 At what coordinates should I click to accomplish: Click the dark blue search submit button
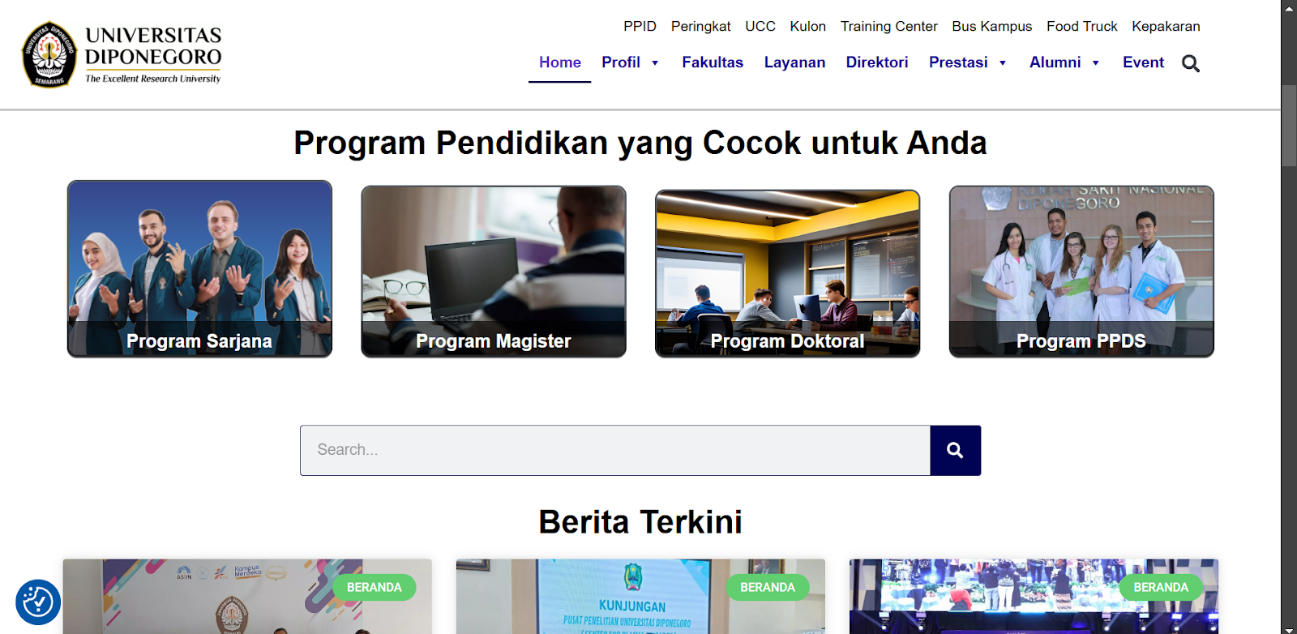click(955, 450)
